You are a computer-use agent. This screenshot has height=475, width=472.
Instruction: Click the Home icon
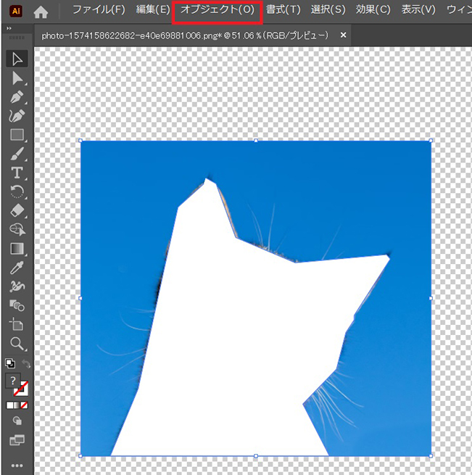pyautogui.click(x=41, y=12)
